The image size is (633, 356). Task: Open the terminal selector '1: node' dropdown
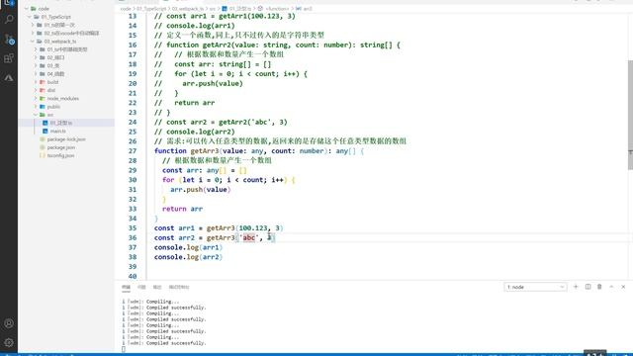(x=535, y=287)
